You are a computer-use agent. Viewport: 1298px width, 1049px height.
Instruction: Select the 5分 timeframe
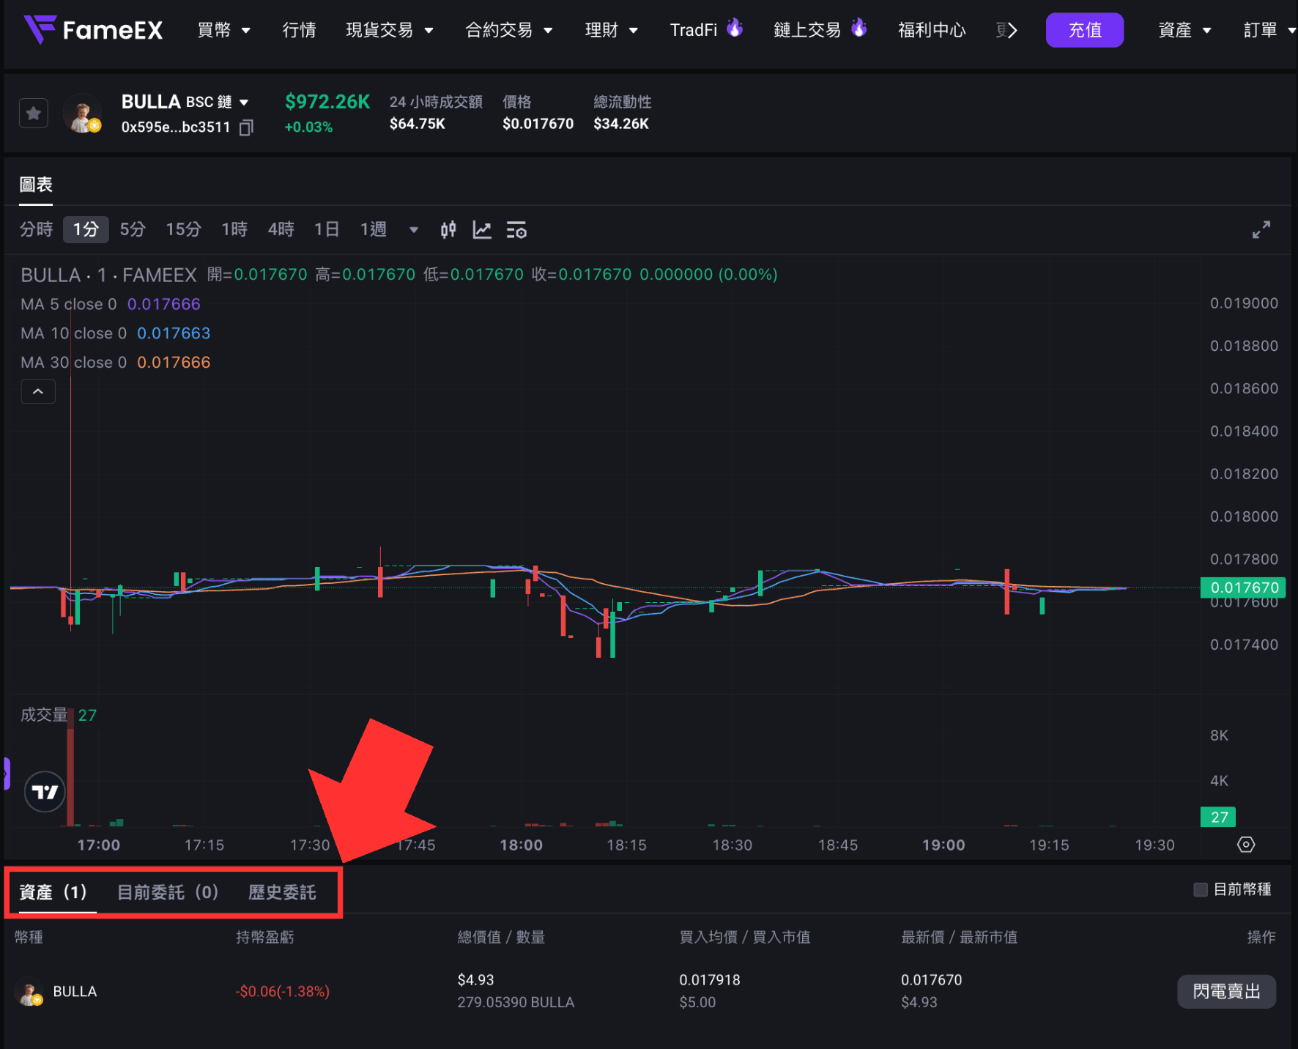point(133,230)
